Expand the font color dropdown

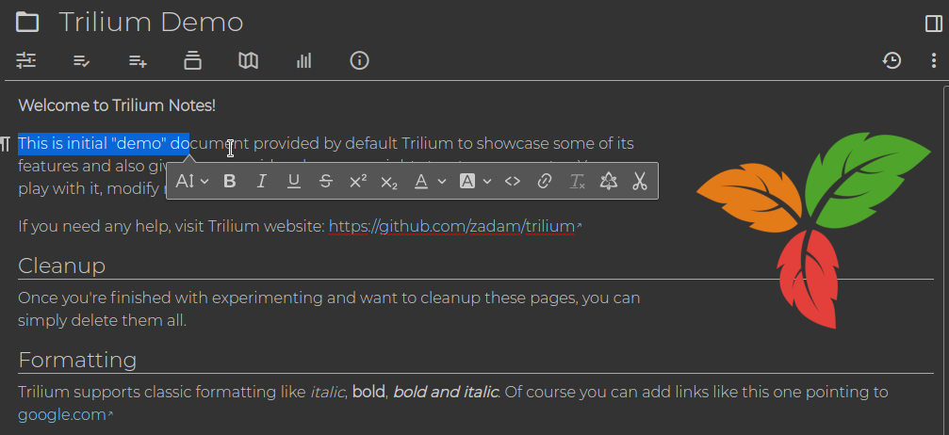tap(431, 182)
